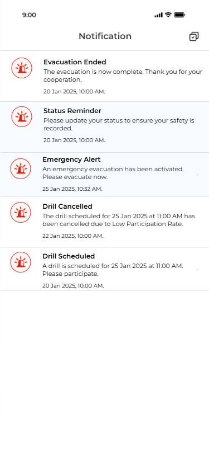
Task: Tap the 25 Jan 2025, 10:32 AM timestamp
Action: [72, 189]
